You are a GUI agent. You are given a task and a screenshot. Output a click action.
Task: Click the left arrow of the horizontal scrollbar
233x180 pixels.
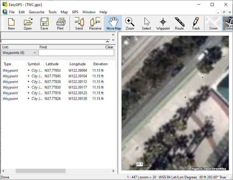(3, 171)
